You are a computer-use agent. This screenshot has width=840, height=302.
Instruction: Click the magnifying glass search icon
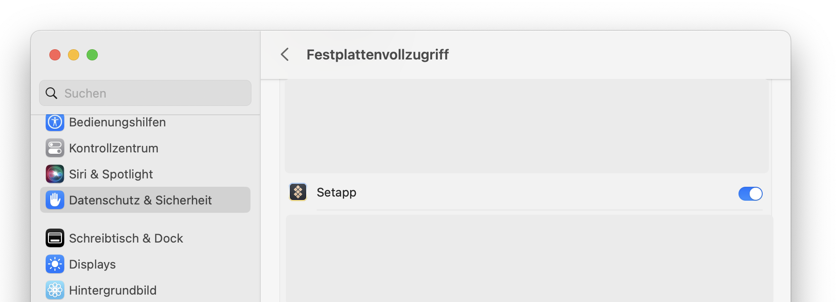coord(51,93)
